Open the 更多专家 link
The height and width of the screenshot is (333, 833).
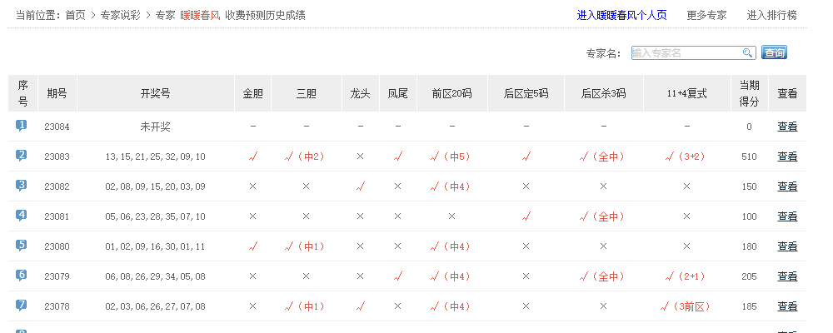pyautogui.click(x=706, y=15)
